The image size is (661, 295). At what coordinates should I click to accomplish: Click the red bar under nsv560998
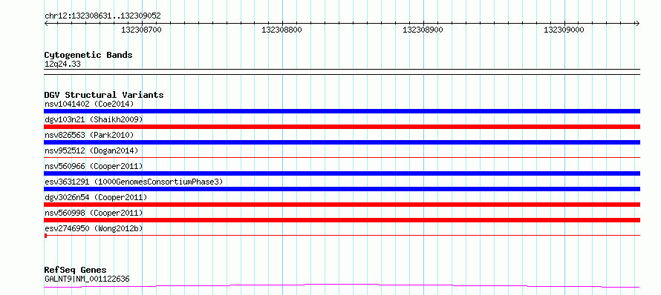pyautogui.click(x=342, y=220)
